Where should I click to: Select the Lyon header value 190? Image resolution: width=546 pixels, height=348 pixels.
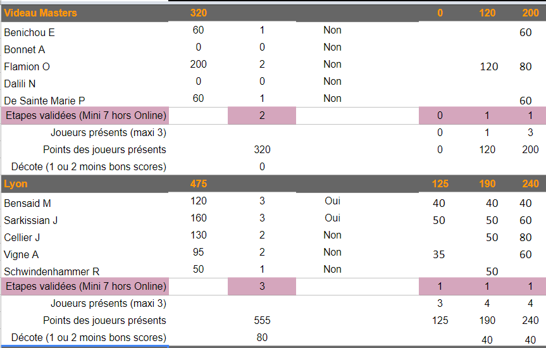(487, 184)
